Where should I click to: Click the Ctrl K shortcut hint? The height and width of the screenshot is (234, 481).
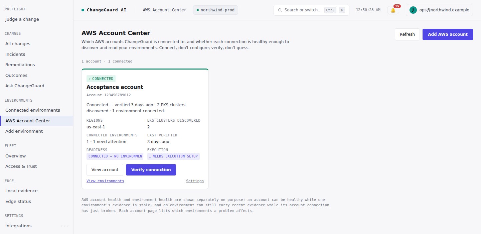[334, 10]
